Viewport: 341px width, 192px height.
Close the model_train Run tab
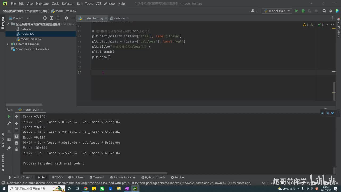tap(42, 110)
